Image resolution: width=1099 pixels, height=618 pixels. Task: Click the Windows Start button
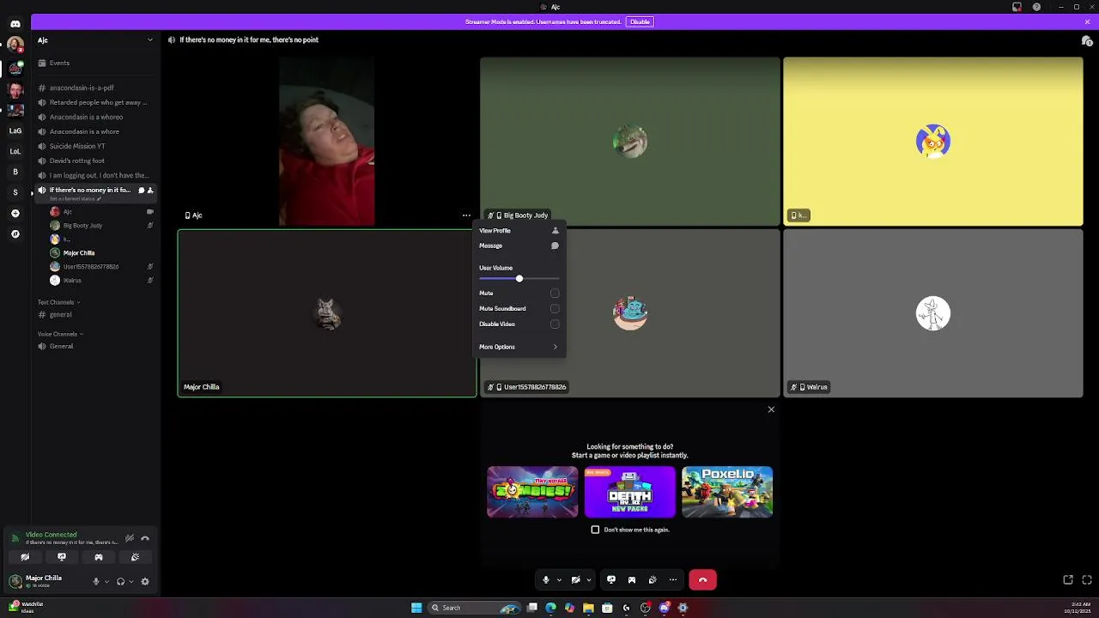416,608
